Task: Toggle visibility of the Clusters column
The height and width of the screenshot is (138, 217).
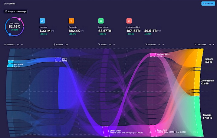Action: point(67,44)
